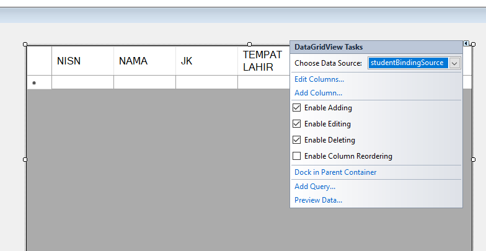Collapse the DataGridView smart tag arrow glyph

tap(466, 44)
